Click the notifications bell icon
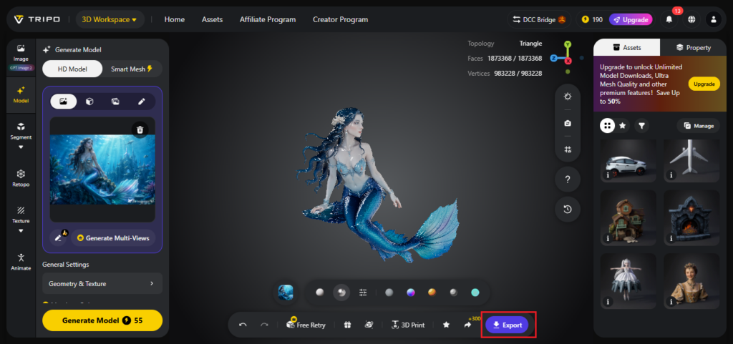733x344 pixels. point(669,19)
